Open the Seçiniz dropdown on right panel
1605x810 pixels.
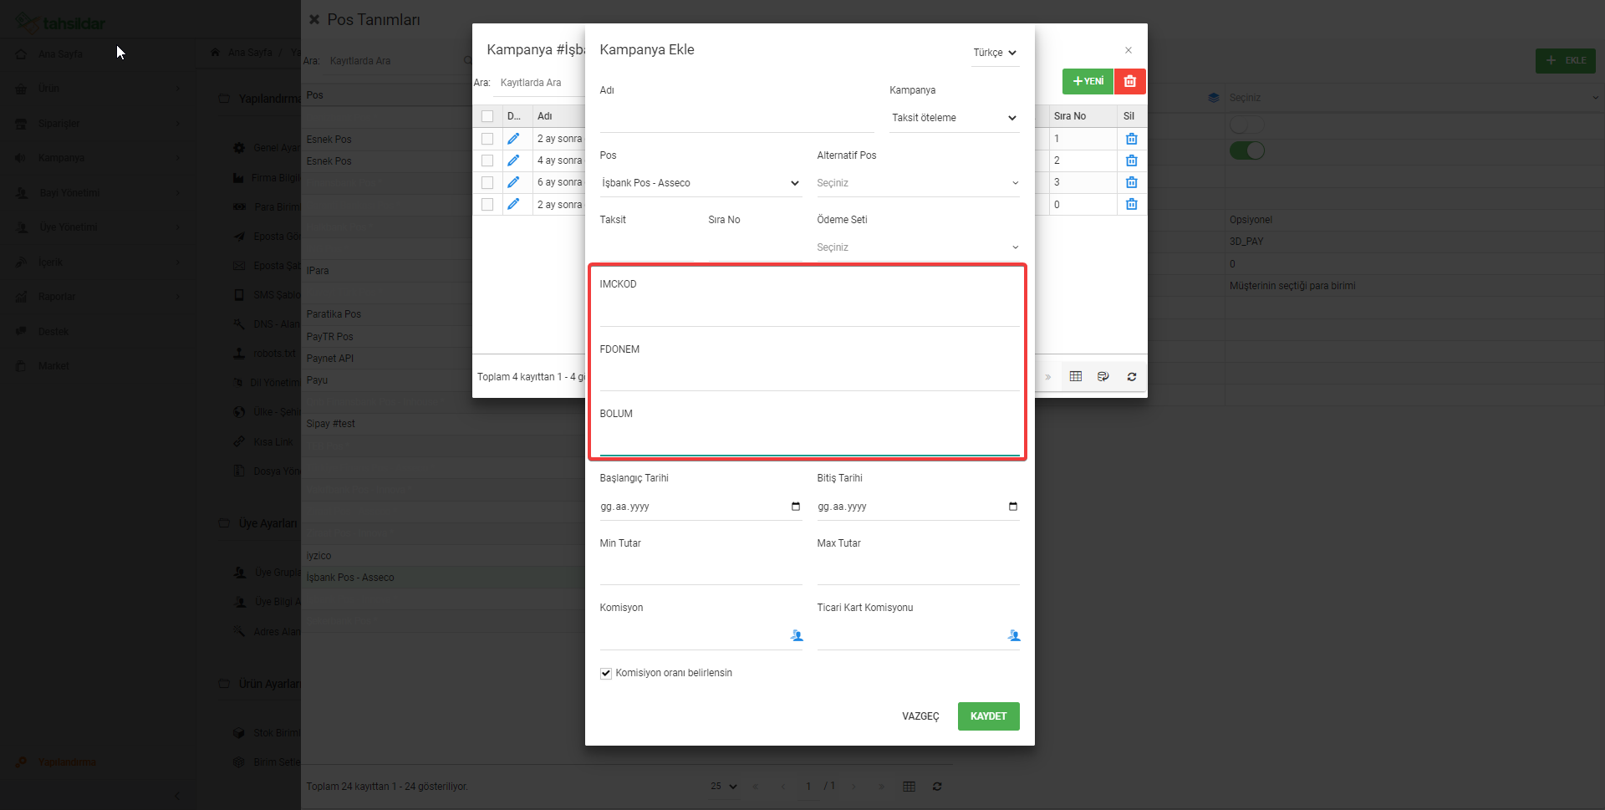(1413, 98)
